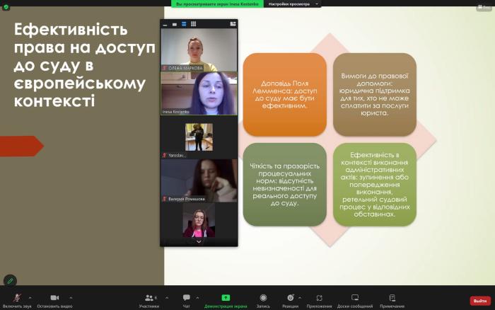
Task: Open the Чат chat panel
Action: 187,299
